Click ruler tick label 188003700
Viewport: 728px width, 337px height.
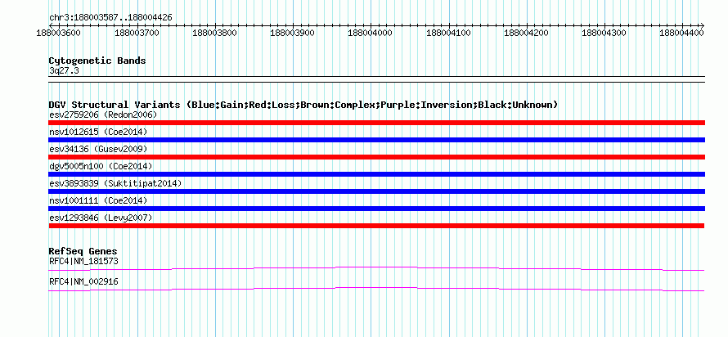tap(137, 33)
